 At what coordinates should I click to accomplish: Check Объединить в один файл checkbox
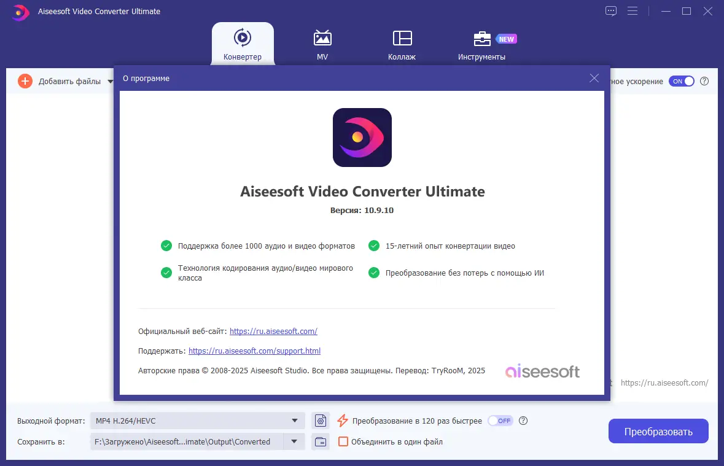tap(343, 441)
